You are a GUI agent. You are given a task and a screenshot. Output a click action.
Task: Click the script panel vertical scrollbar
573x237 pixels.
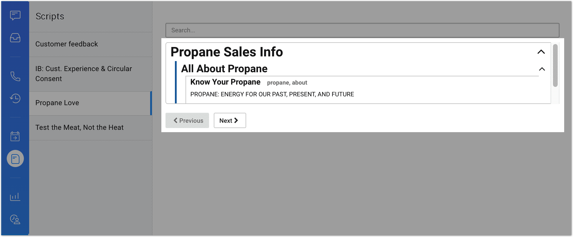pyautogui.click(x=555, y=65)
